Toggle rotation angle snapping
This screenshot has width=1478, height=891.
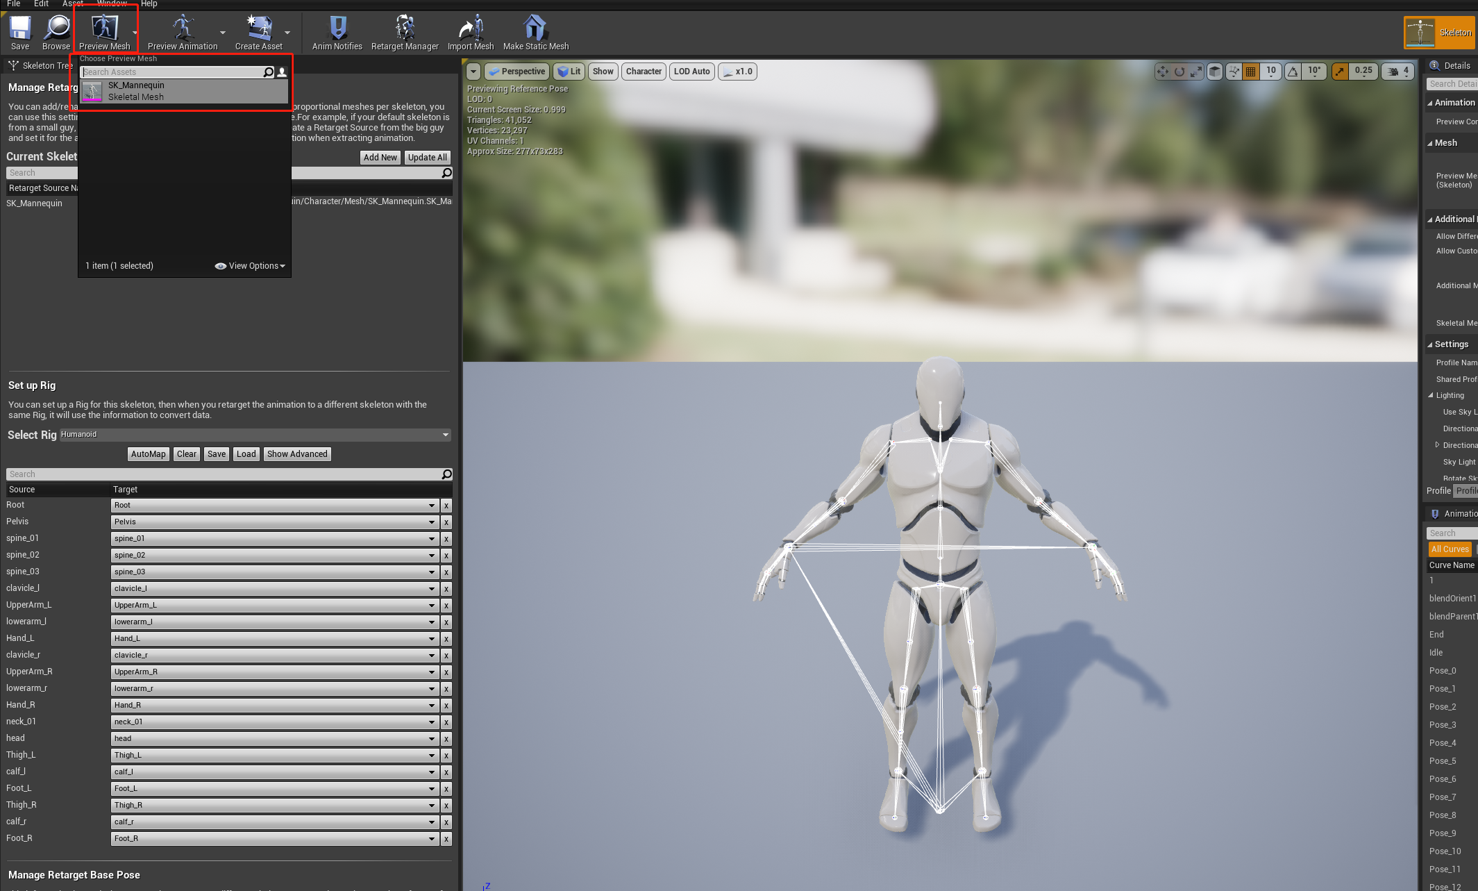[1293, 72]
